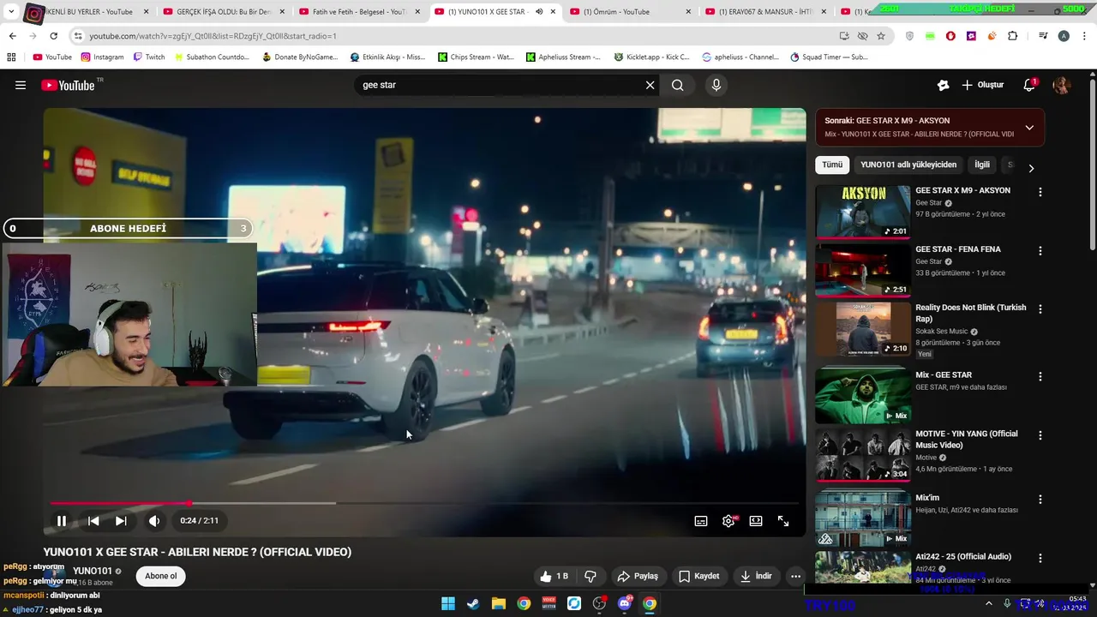Open the YouTube account avatar menu
This screenshot has height=617, width=1097.
point(1062,85)
